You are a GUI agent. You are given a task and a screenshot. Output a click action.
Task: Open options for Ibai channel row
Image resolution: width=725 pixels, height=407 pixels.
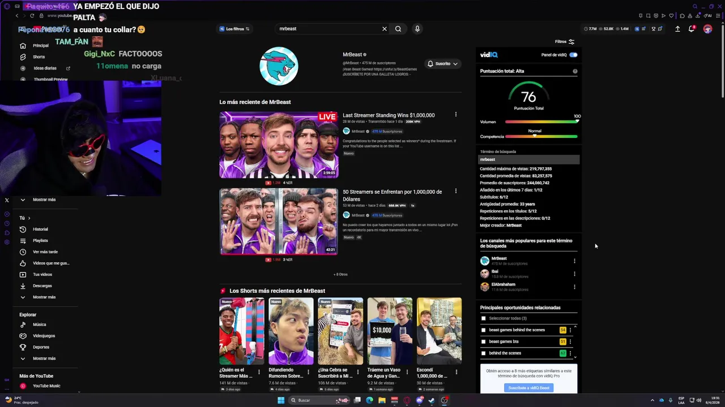[x=574, y=274]
